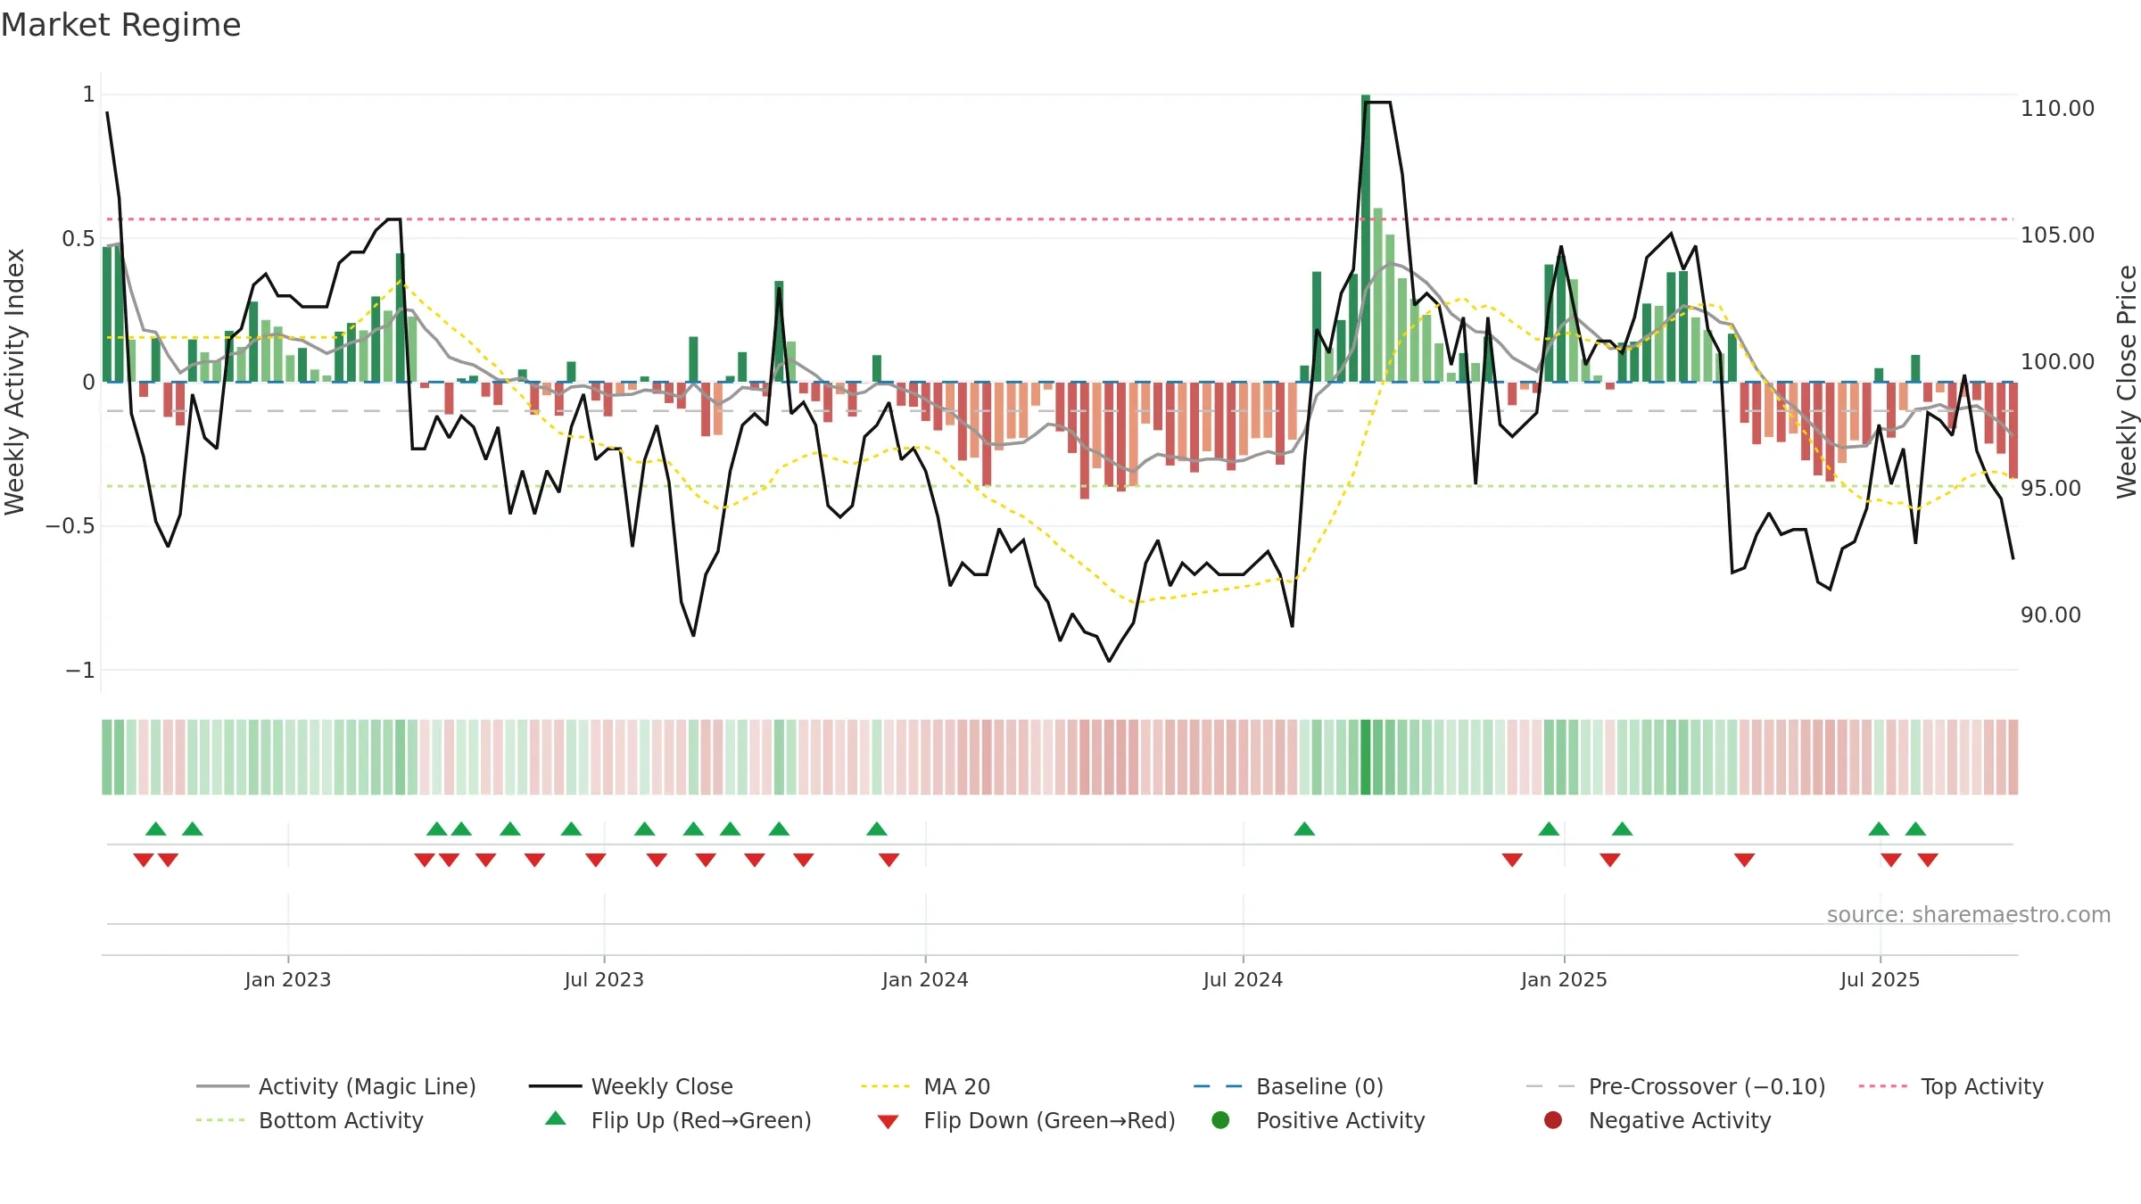2141x1204 pixels.
Task: Toggle the Flip Down (Green→Red) legend entry
Action: click(x=1026, y=1120)
